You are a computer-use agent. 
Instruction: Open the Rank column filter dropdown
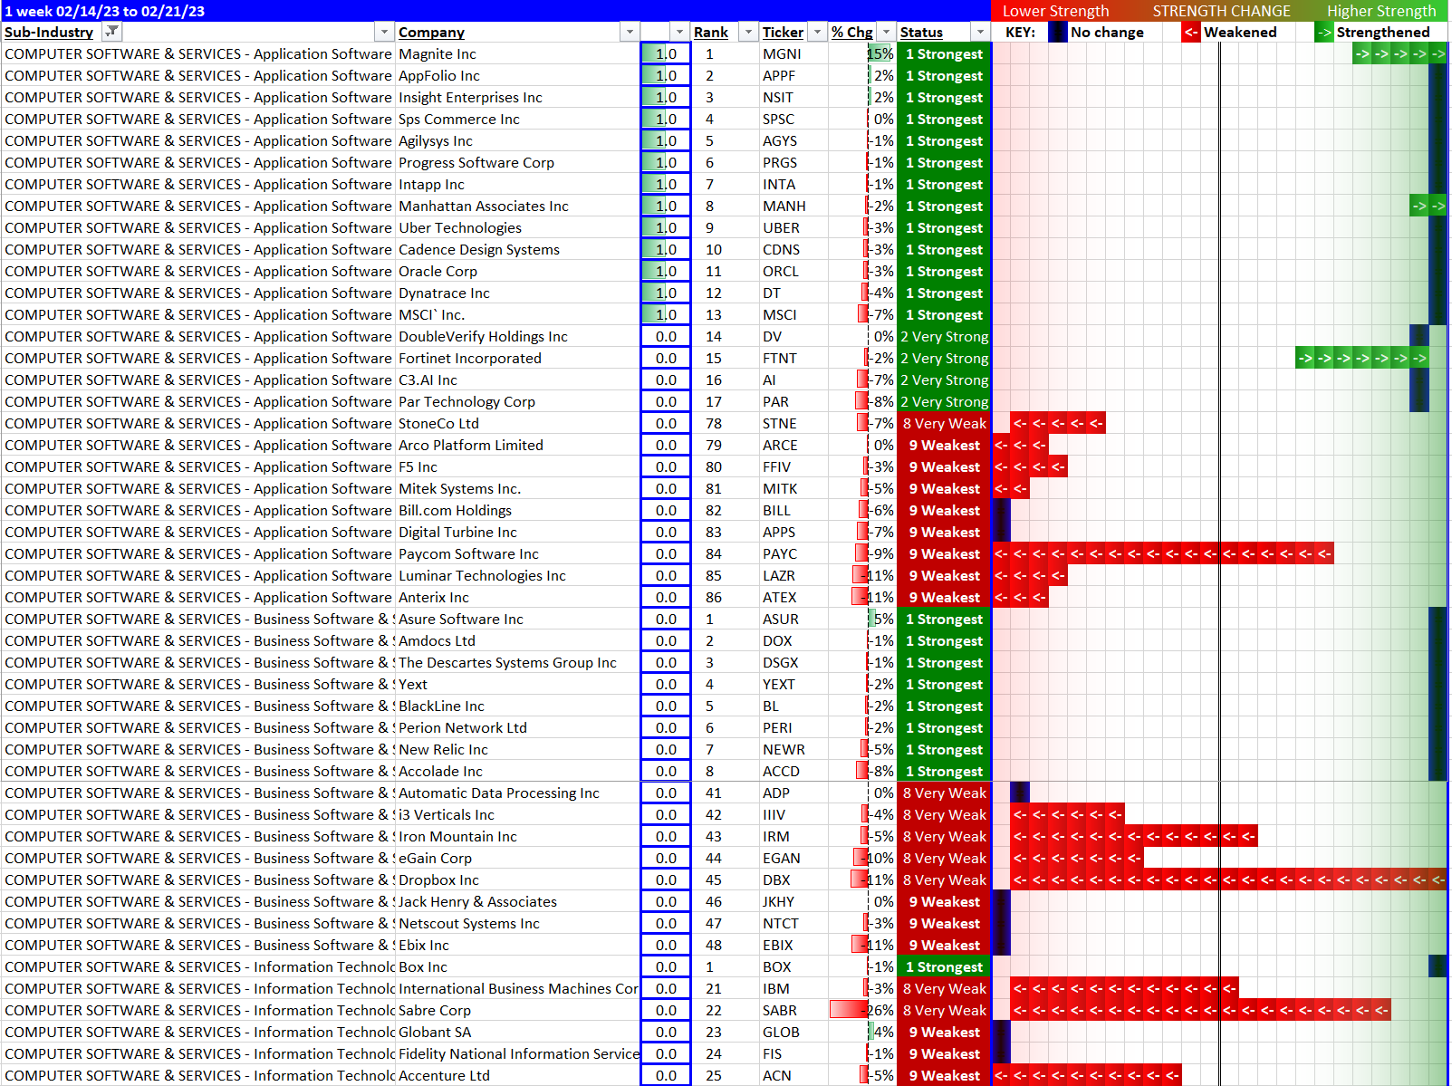point(748,33)
